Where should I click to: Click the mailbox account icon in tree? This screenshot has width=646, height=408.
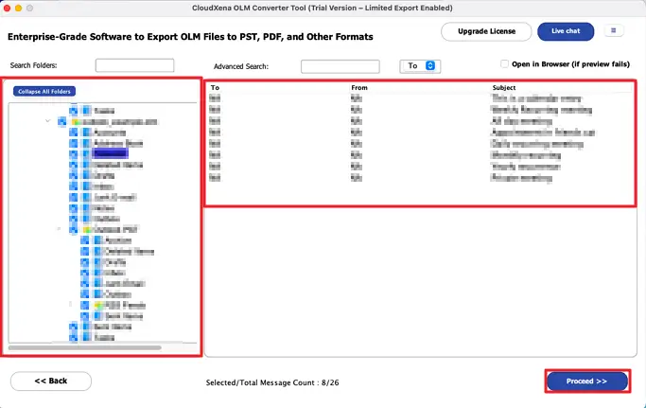75,122
